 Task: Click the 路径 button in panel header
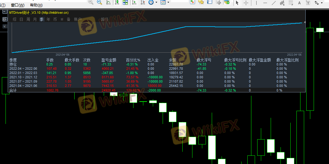105,19
